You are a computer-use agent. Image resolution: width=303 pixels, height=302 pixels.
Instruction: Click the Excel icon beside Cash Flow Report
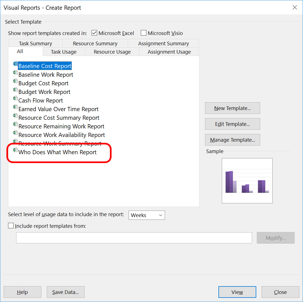[x=16, y=98]
